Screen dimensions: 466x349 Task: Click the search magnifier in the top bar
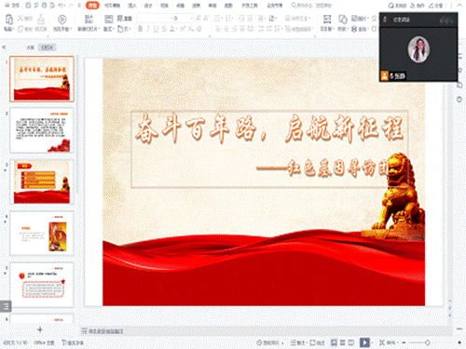pyautogui.click(x=294, y=6)
